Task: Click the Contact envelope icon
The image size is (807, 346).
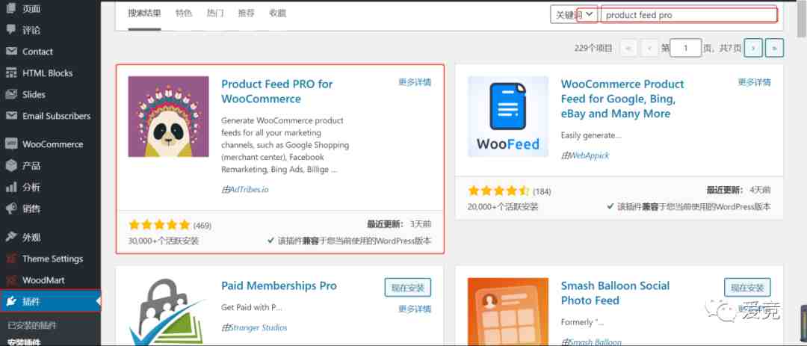Action: (x=10, y=52)
